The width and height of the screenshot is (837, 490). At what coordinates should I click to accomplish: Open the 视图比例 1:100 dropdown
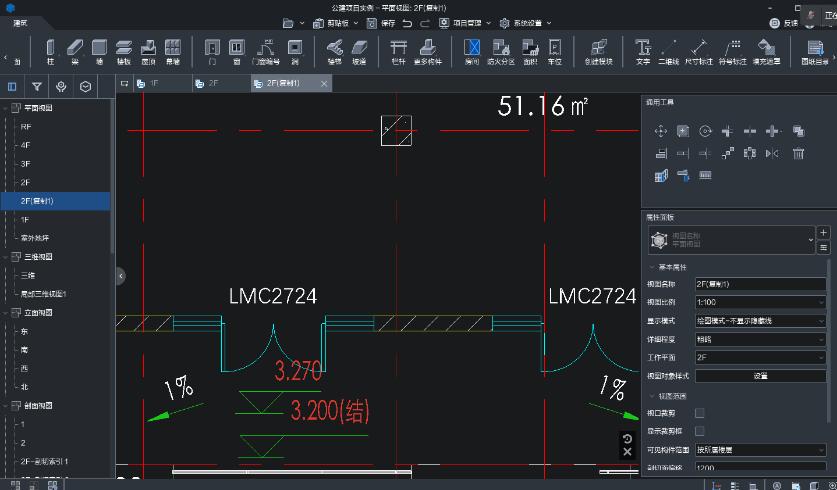click(760, 302)
